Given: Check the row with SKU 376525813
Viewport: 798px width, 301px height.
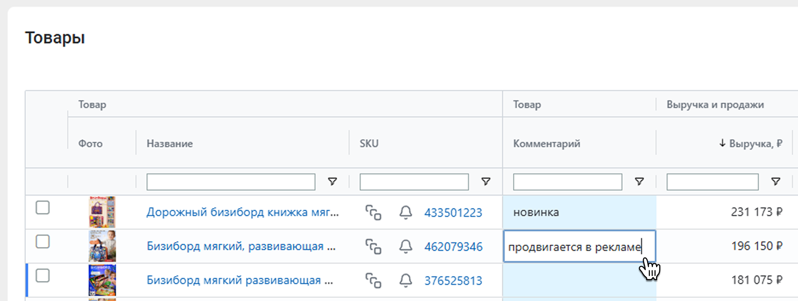Looking at the screenshot, I should click(43, 276).
